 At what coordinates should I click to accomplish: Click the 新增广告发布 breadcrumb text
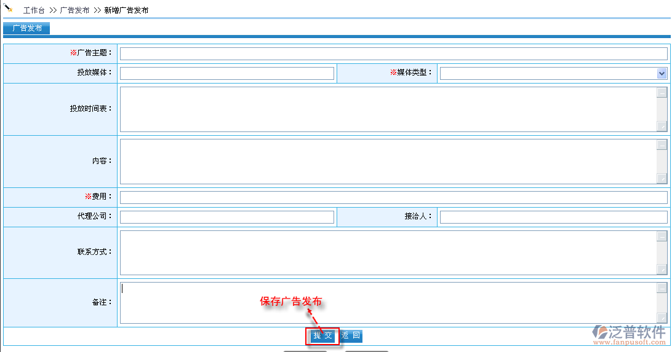(126, 10)
